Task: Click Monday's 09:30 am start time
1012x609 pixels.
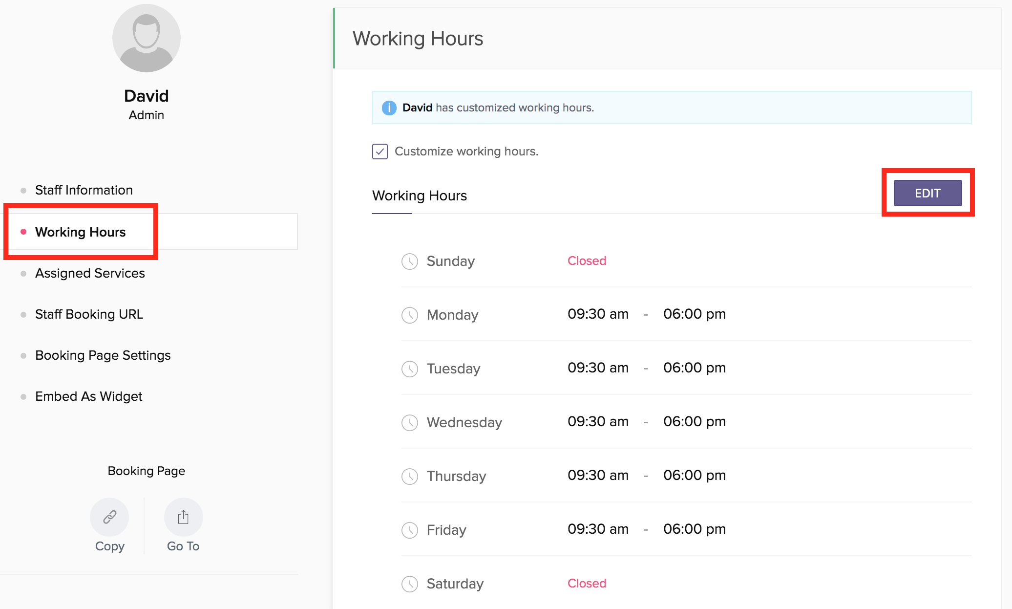Action: pos(598,314)
